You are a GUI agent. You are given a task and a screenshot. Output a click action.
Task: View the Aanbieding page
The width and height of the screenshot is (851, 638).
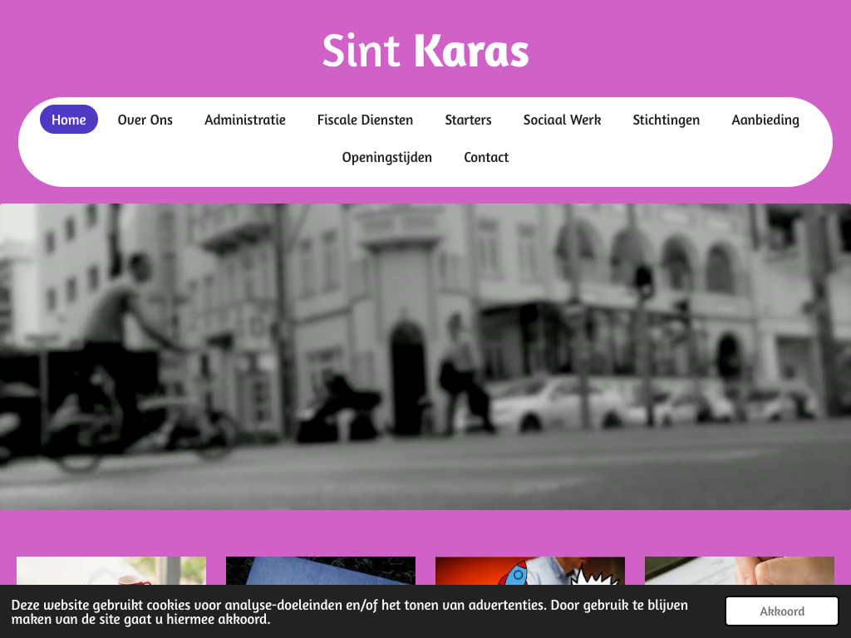765,120
